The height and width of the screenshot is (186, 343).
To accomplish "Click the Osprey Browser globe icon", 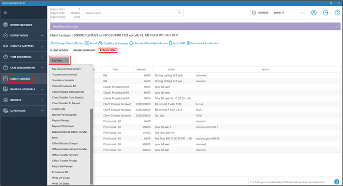I will tap(6, 25).
